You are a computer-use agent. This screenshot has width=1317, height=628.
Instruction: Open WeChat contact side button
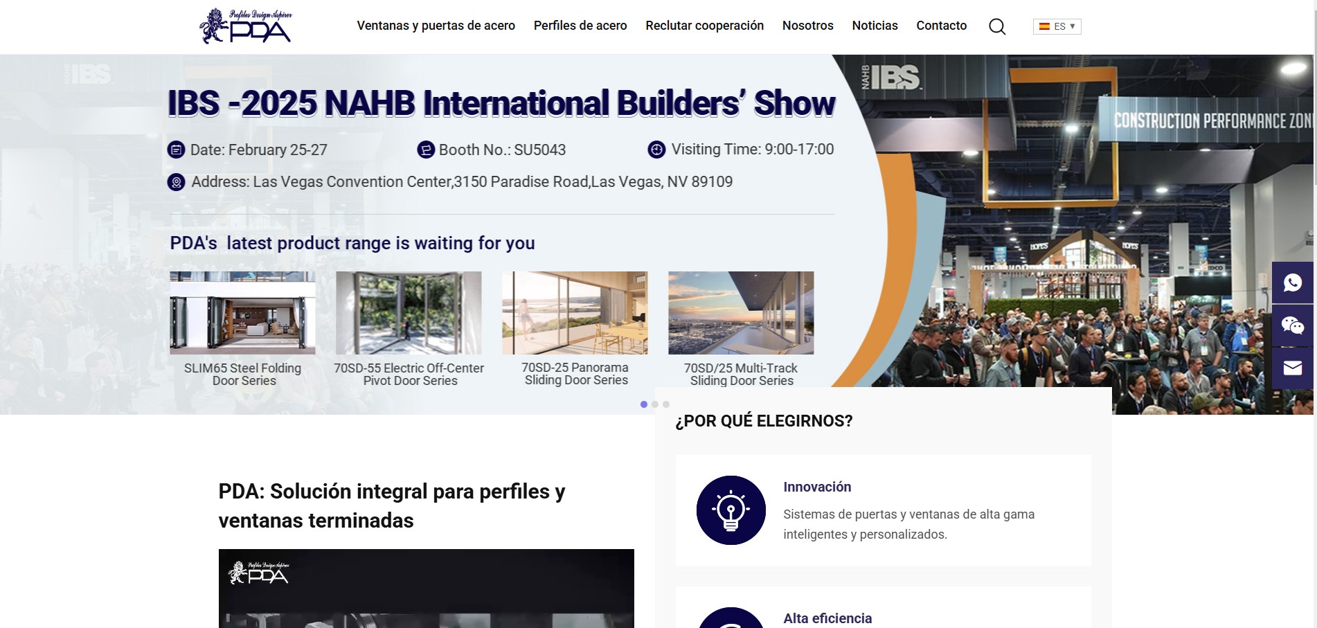pos(1292,325)
